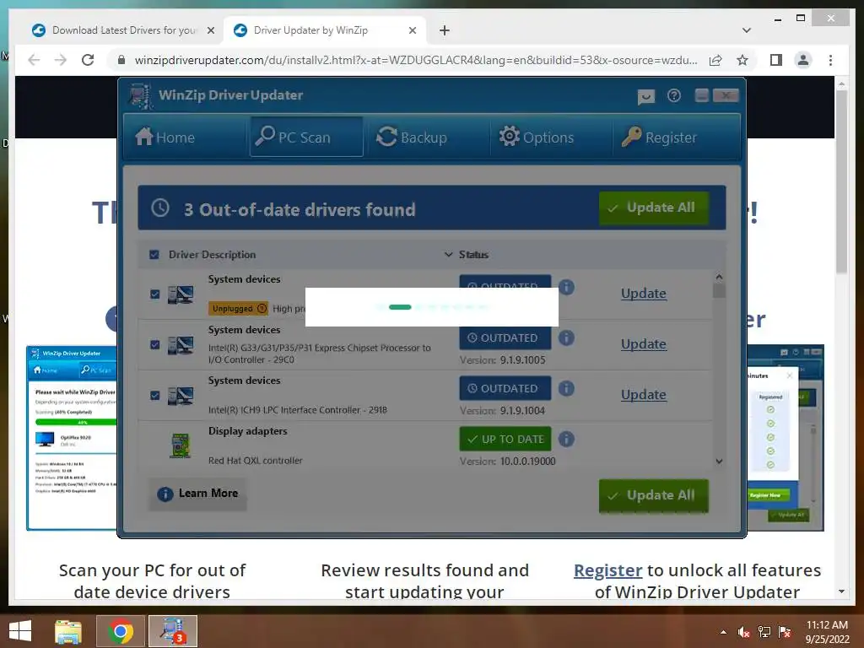The image size is (864, 648).
Task: Click the address bar URL field
Action: (415, 60)
